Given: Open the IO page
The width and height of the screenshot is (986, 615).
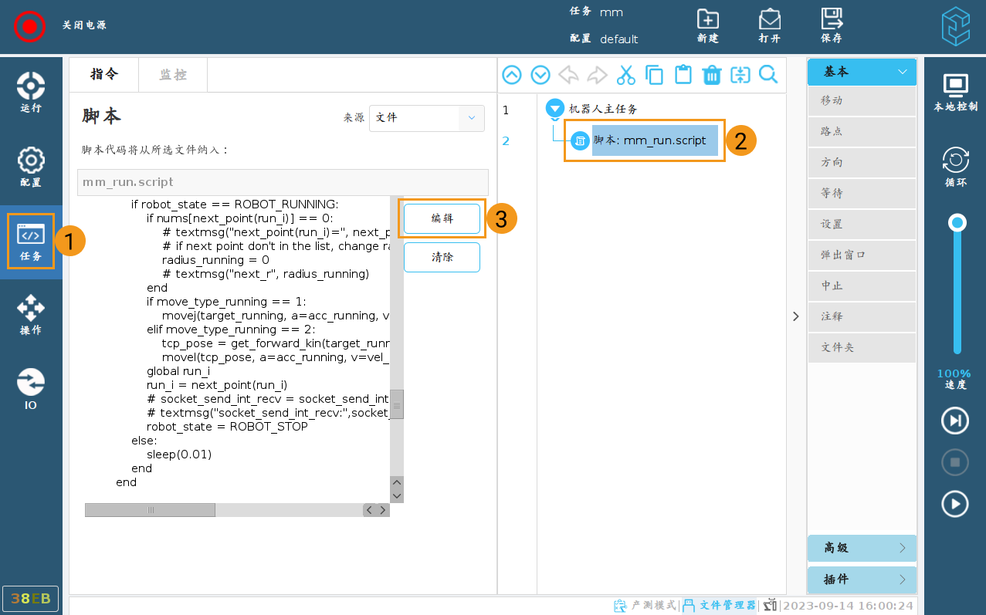Looking at the screenshot, I should click(x=31, y=389).
